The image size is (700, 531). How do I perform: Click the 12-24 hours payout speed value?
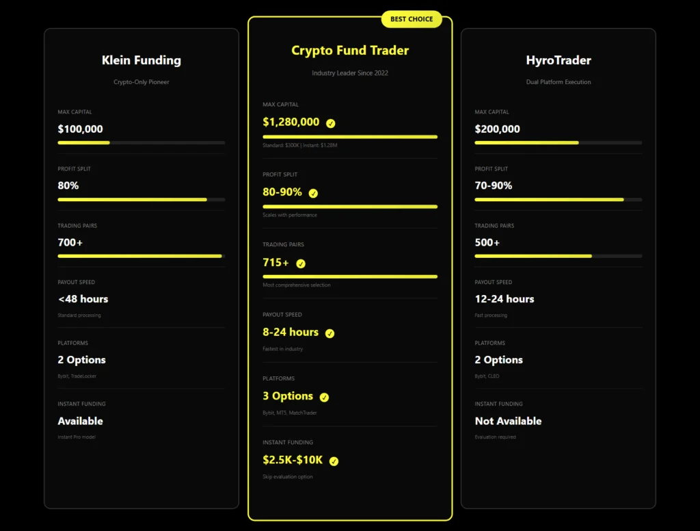coord(504,299)
